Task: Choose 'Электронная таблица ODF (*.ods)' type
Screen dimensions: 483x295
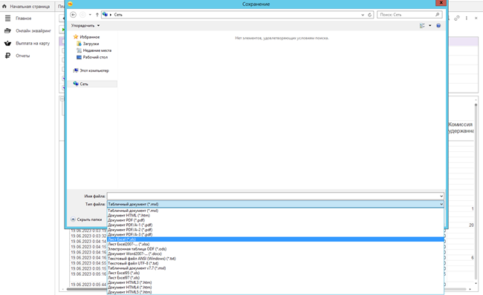Action: (x=276, y=249)
